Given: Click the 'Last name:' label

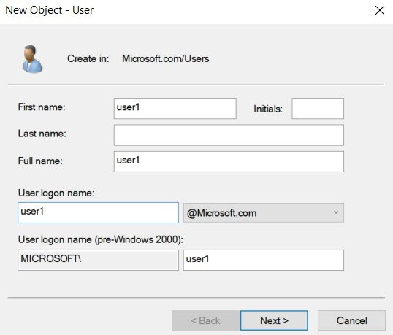Looking at the screenshot, I should pos(42,134).
